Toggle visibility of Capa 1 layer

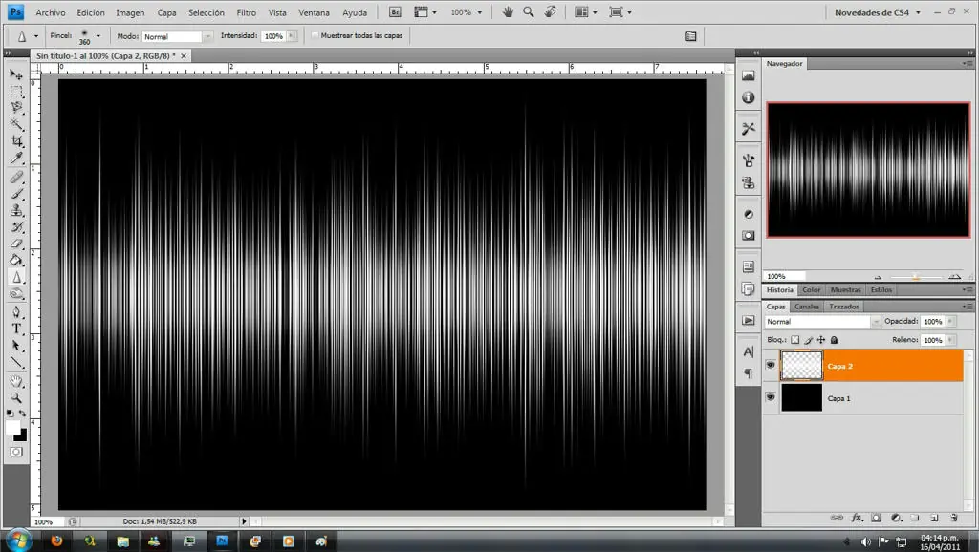pyautogui.click(x=771, y=398)
